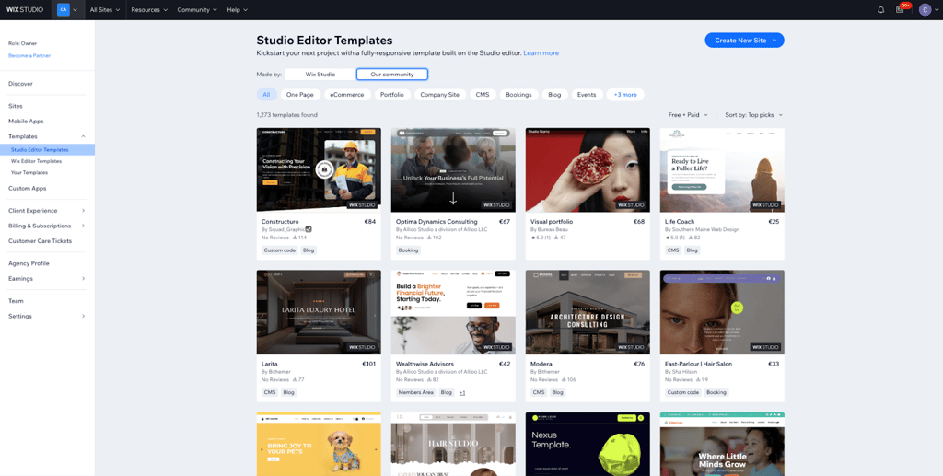Image resolution: width=943 pixels, height=476 pixels.
Task: Open the user avatar C menu
Action: (925, 9)
